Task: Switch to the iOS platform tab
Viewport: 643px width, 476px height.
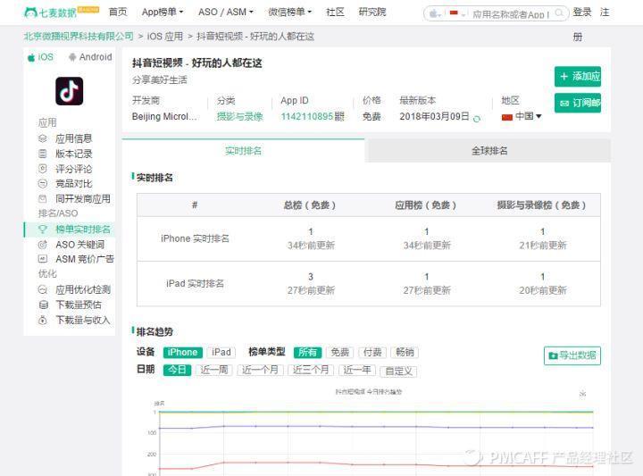Action: point(40,57)
